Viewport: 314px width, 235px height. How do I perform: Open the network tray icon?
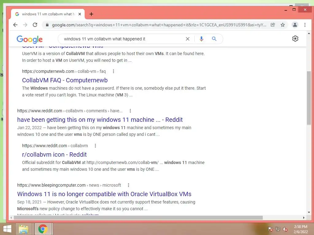point(278,229)
